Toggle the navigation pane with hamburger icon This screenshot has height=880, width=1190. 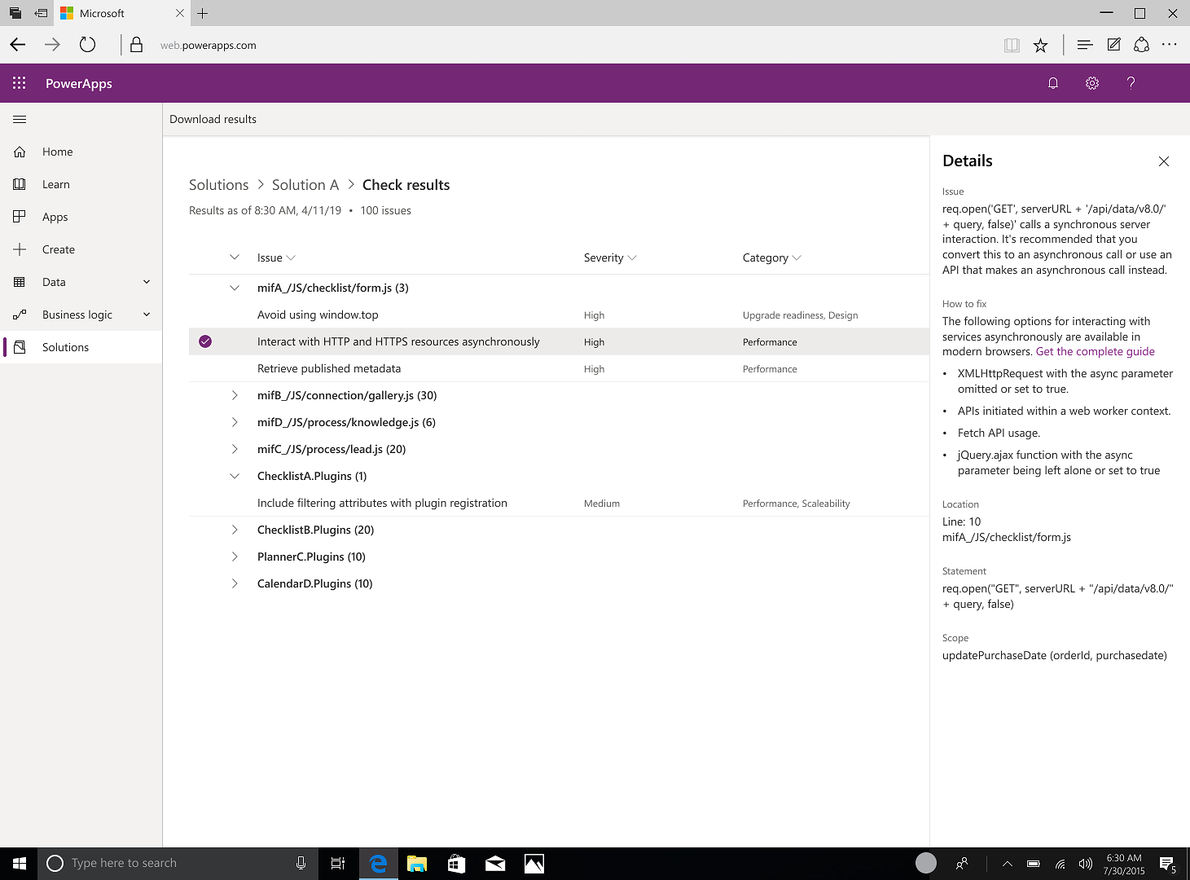click(x=20, y=119)
